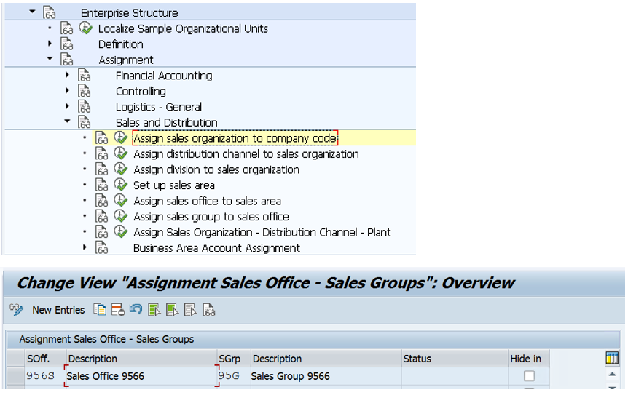Click the Display/Change glasses-pencil toolbar icon
Screen dimensions: 628x395
click(16, 310)
